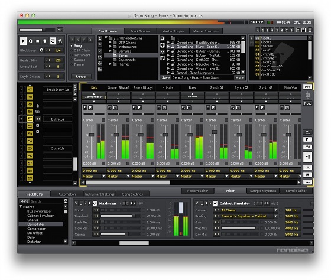Select Comb Filter in effects list

41,224
